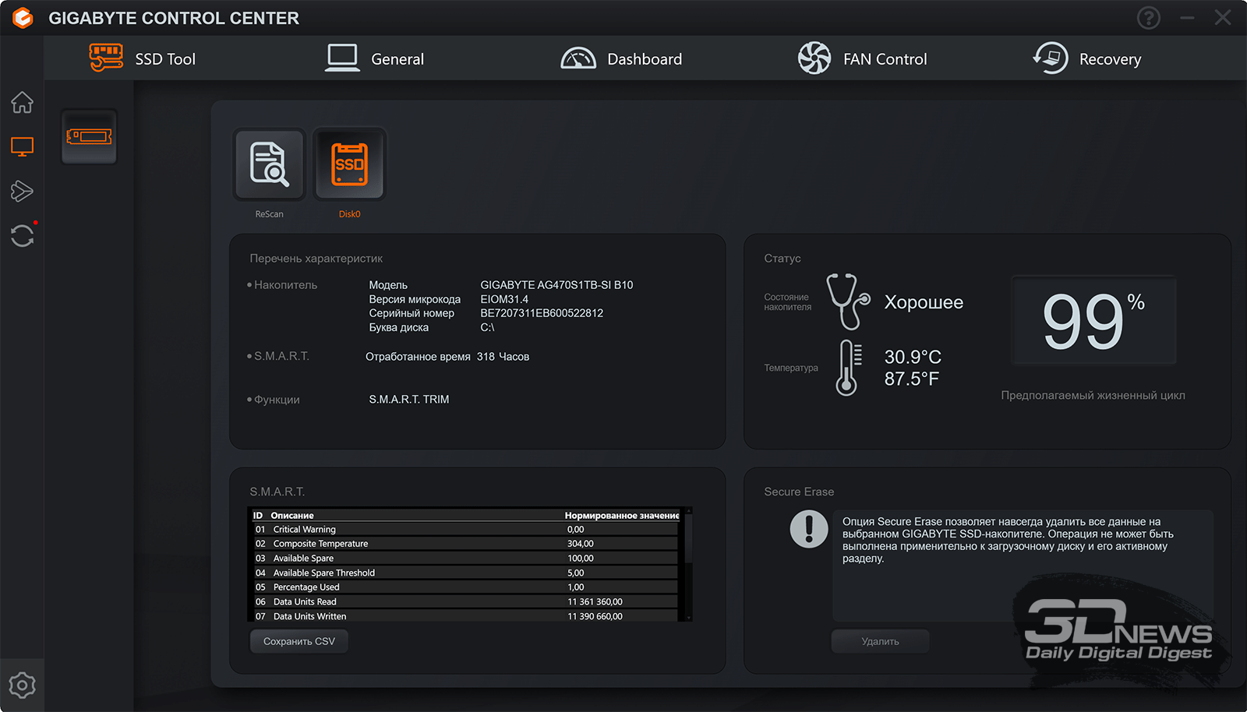This screenshot has height=712, width=1247.
Task: Switch to the General tab
Action: coord(374,58)
